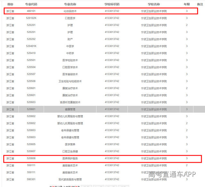Click the 口腔卫生保健 major name
The height and width of the screenshot is (187, 205).
tap(70, 152)
